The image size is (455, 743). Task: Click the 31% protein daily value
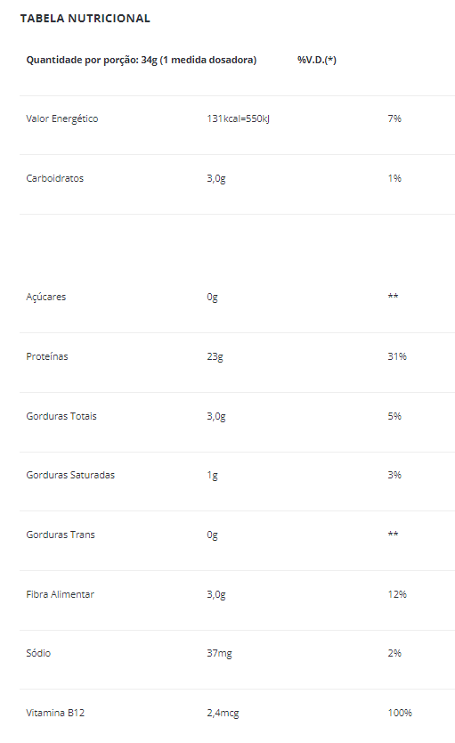pos(397,356)
